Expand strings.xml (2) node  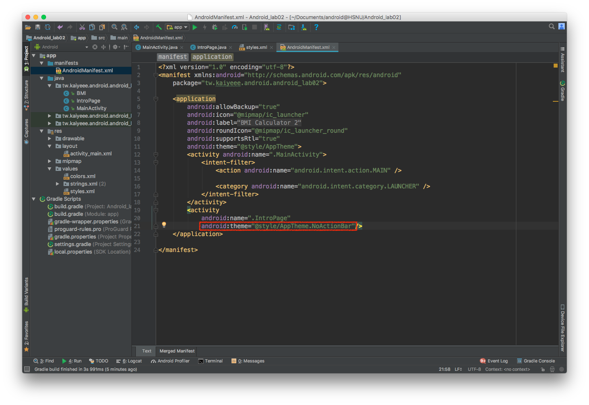[58, 184]
